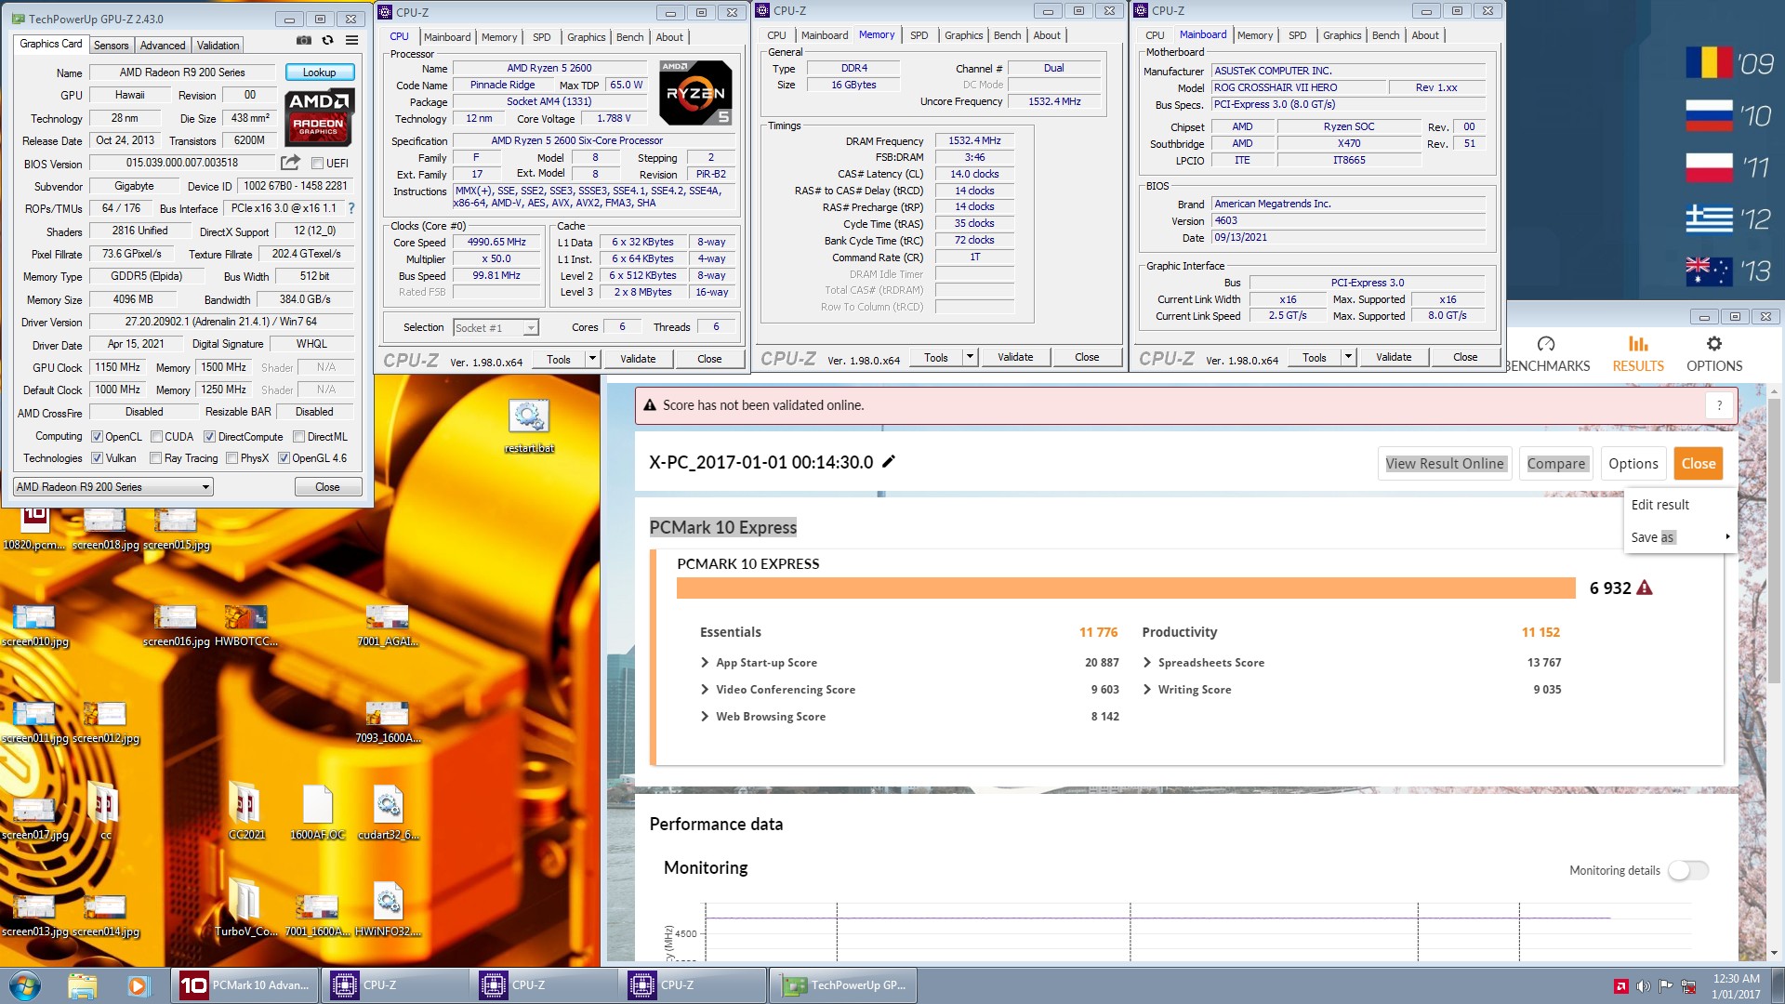The image size is (1785, 1004).
Task: Open Tools dropdown arrow in CPU-Z Mainboard window
Action: coord(1348,357)
